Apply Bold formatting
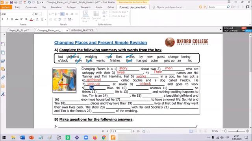 [x=2, y=19]
